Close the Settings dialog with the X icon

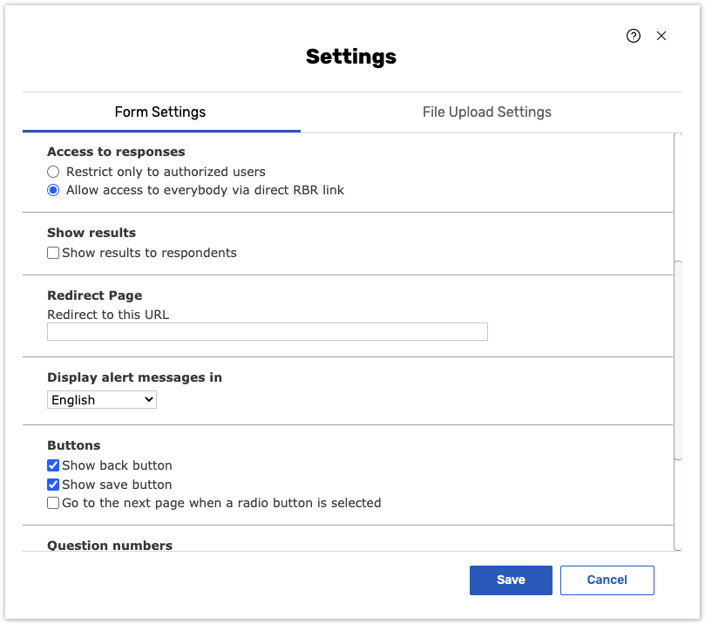[661, 36]
